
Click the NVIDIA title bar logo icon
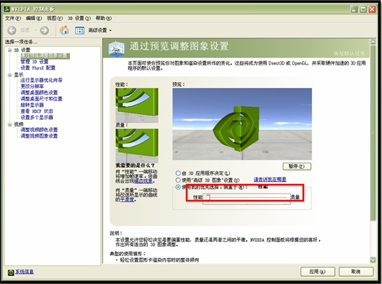tap(7, 9)
